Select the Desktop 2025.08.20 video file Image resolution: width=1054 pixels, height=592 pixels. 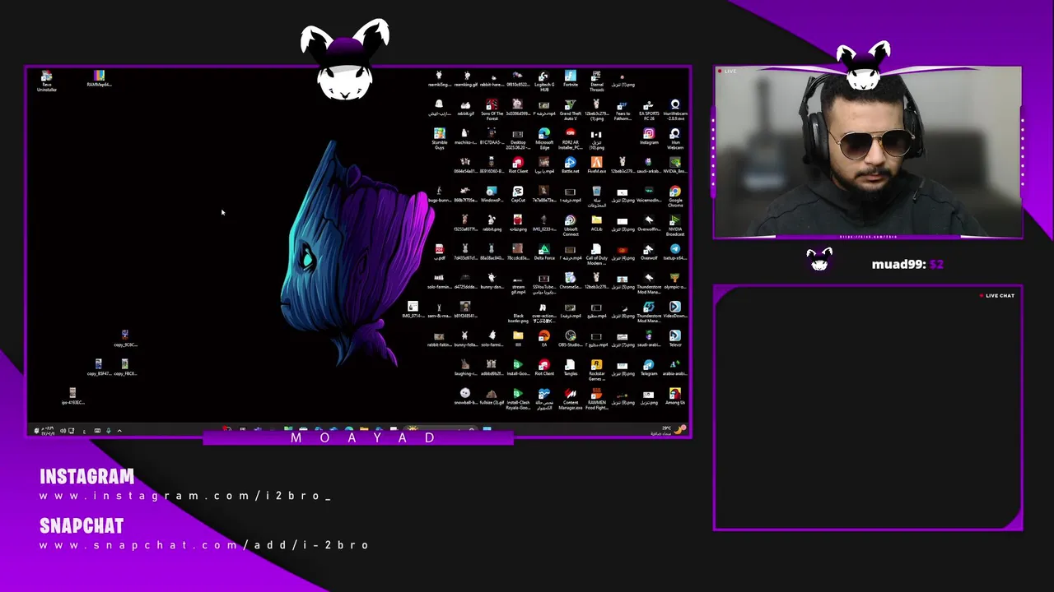[518, 139]
